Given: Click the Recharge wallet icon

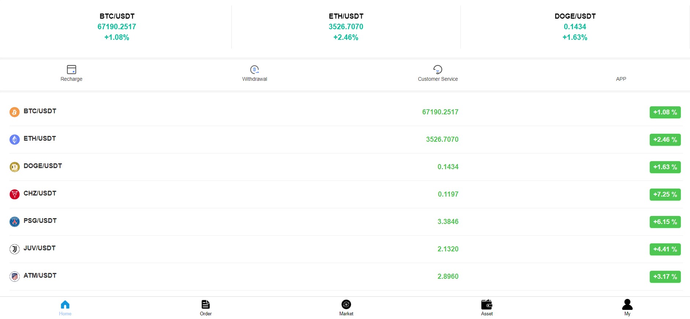Looking at the screenshot, I should [71, 69].
